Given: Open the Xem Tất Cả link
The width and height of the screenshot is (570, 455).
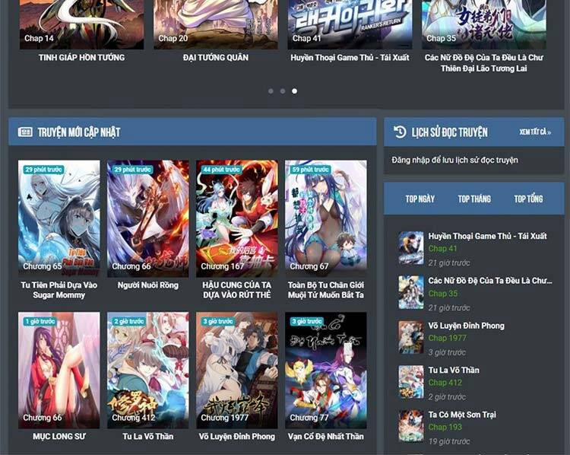Looking at the screenshot, I should (x=535, y=132).
